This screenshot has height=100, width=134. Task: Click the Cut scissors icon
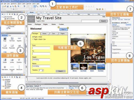coord(10,6)
